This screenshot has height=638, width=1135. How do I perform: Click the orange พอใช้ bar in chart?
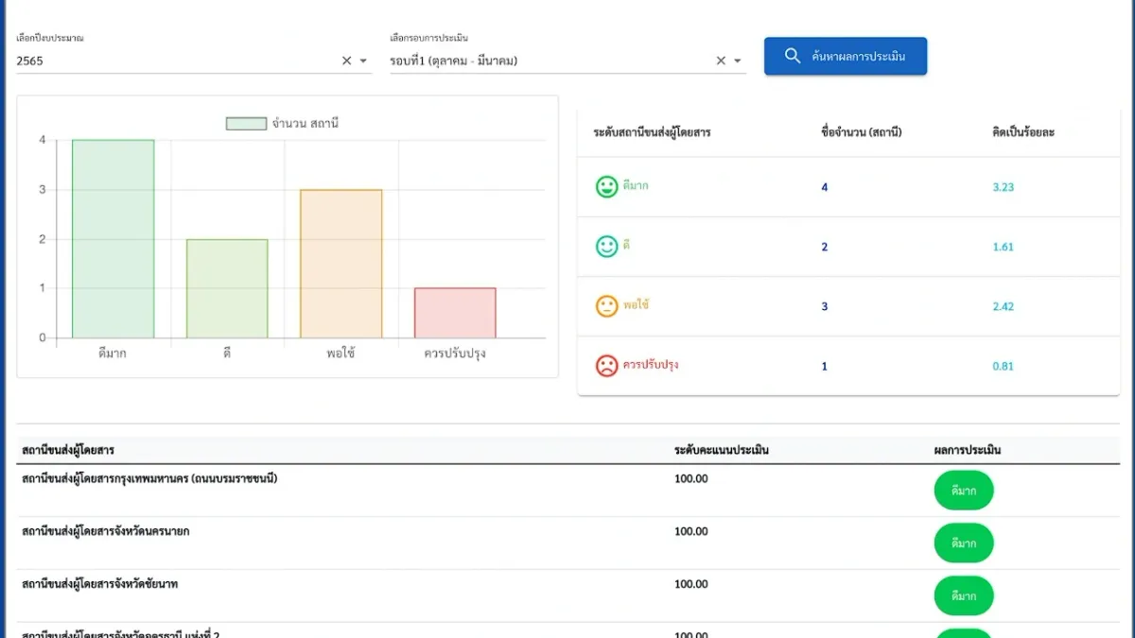[341, 264]
